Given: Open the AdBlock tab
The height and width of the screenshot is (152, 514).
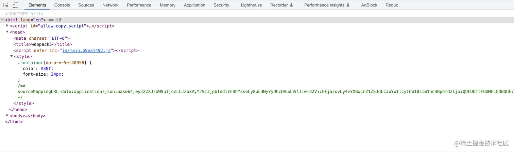Looking at the screenshot, I should (369, 5).
